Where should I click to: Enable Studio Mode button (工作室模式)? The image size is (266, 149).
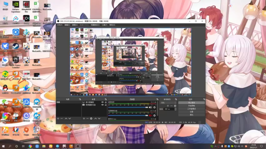coord(192,109)
